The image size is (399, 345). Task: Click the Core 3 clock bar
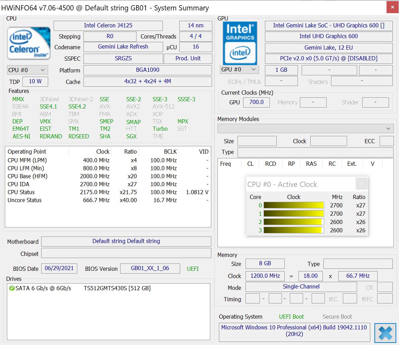pyautogui.click(x=294, y=230)
